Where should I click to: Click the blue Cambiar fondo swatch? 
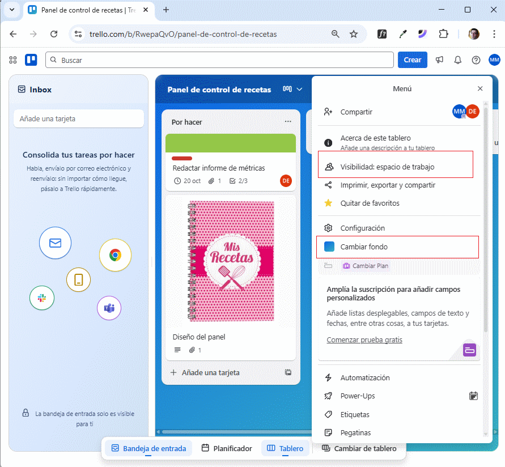pyautogui.click(x=328, y=246)
